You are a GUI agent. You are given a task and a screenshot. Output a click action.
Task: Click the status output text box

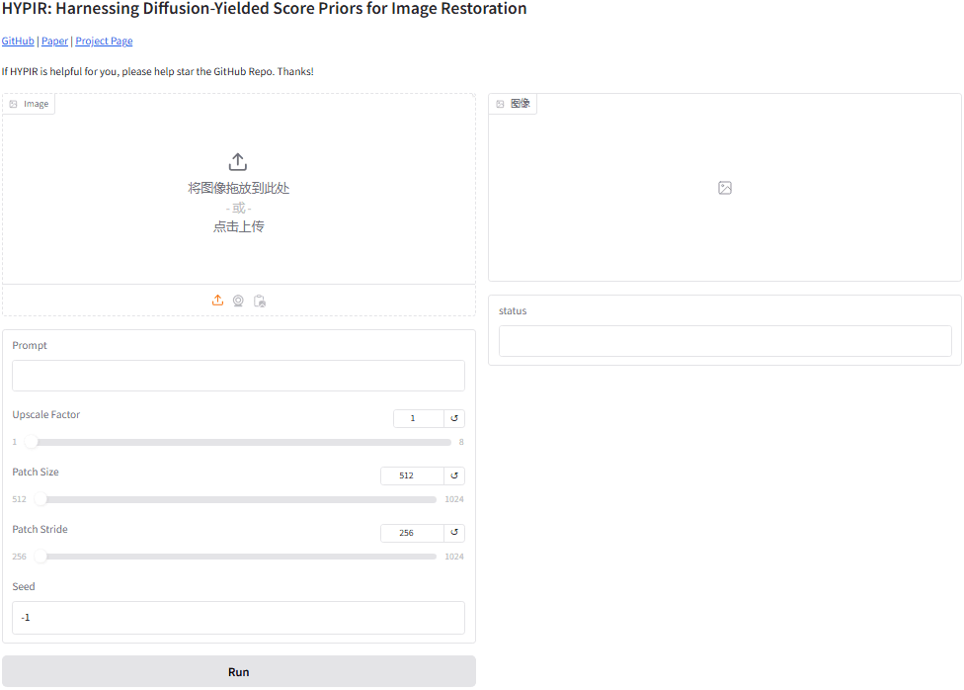[x=725, y=341]
